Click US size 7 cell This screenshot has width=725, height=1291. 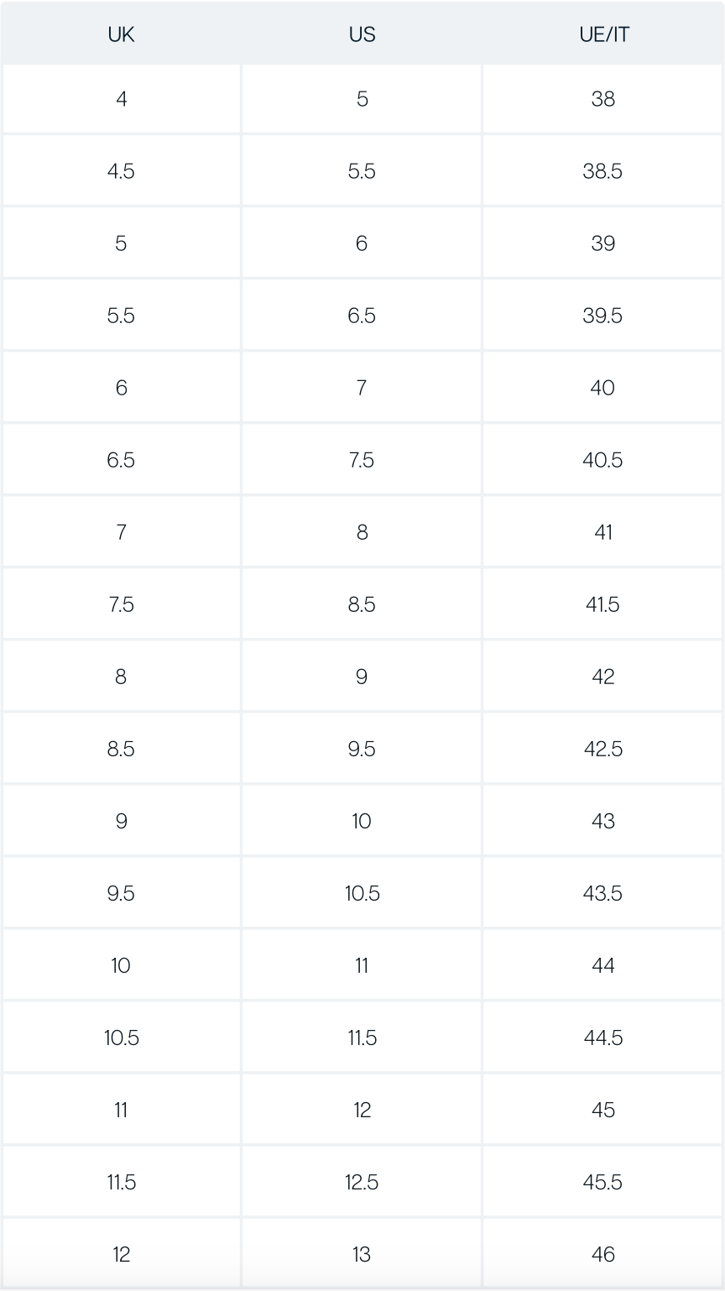(x=362, y=388)
